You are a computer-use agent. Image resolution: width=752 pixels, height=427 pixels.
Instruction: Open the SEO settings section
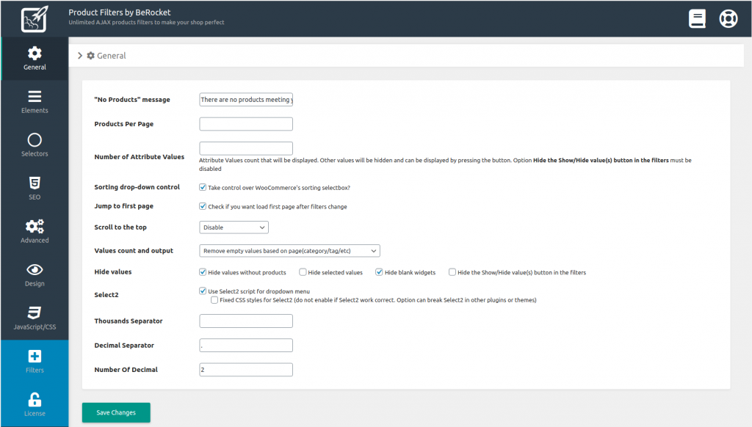click(35, 189)
